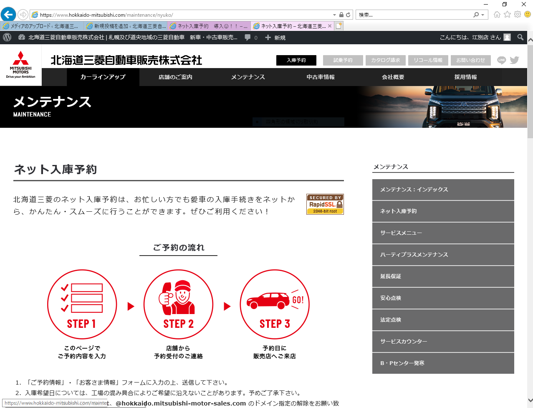Click the search magnifier in the browser search box
This screenshot has width=533, height=408.
coord(476,15)
